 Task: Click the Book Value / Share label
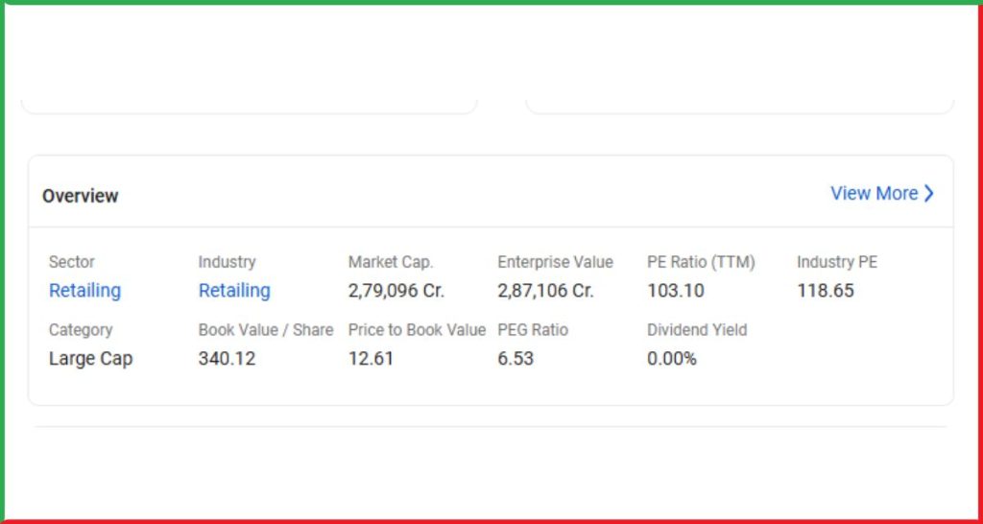[266, 330]
